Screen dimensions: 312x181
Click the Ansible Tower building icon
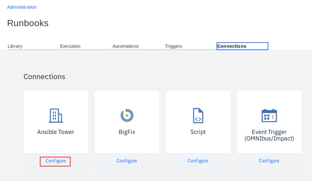click(x=56, y=116)
